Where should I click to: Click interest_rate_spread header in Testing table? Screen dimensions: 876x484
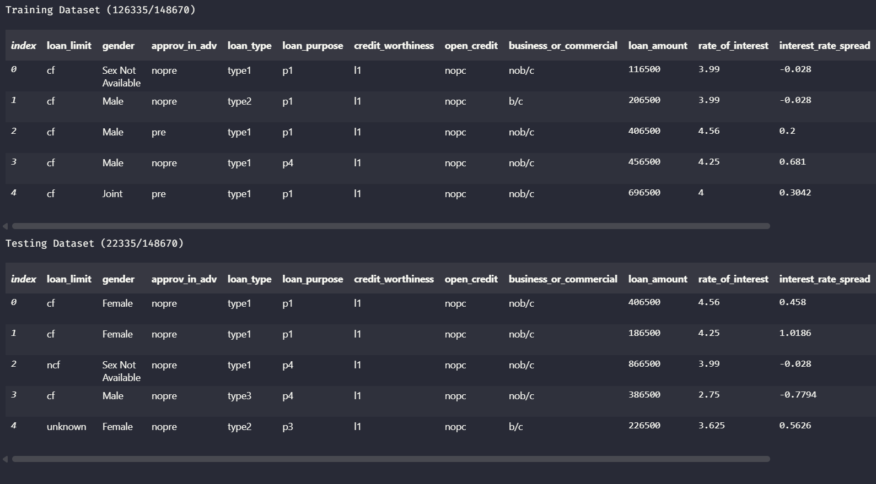(x=825, y=279)
